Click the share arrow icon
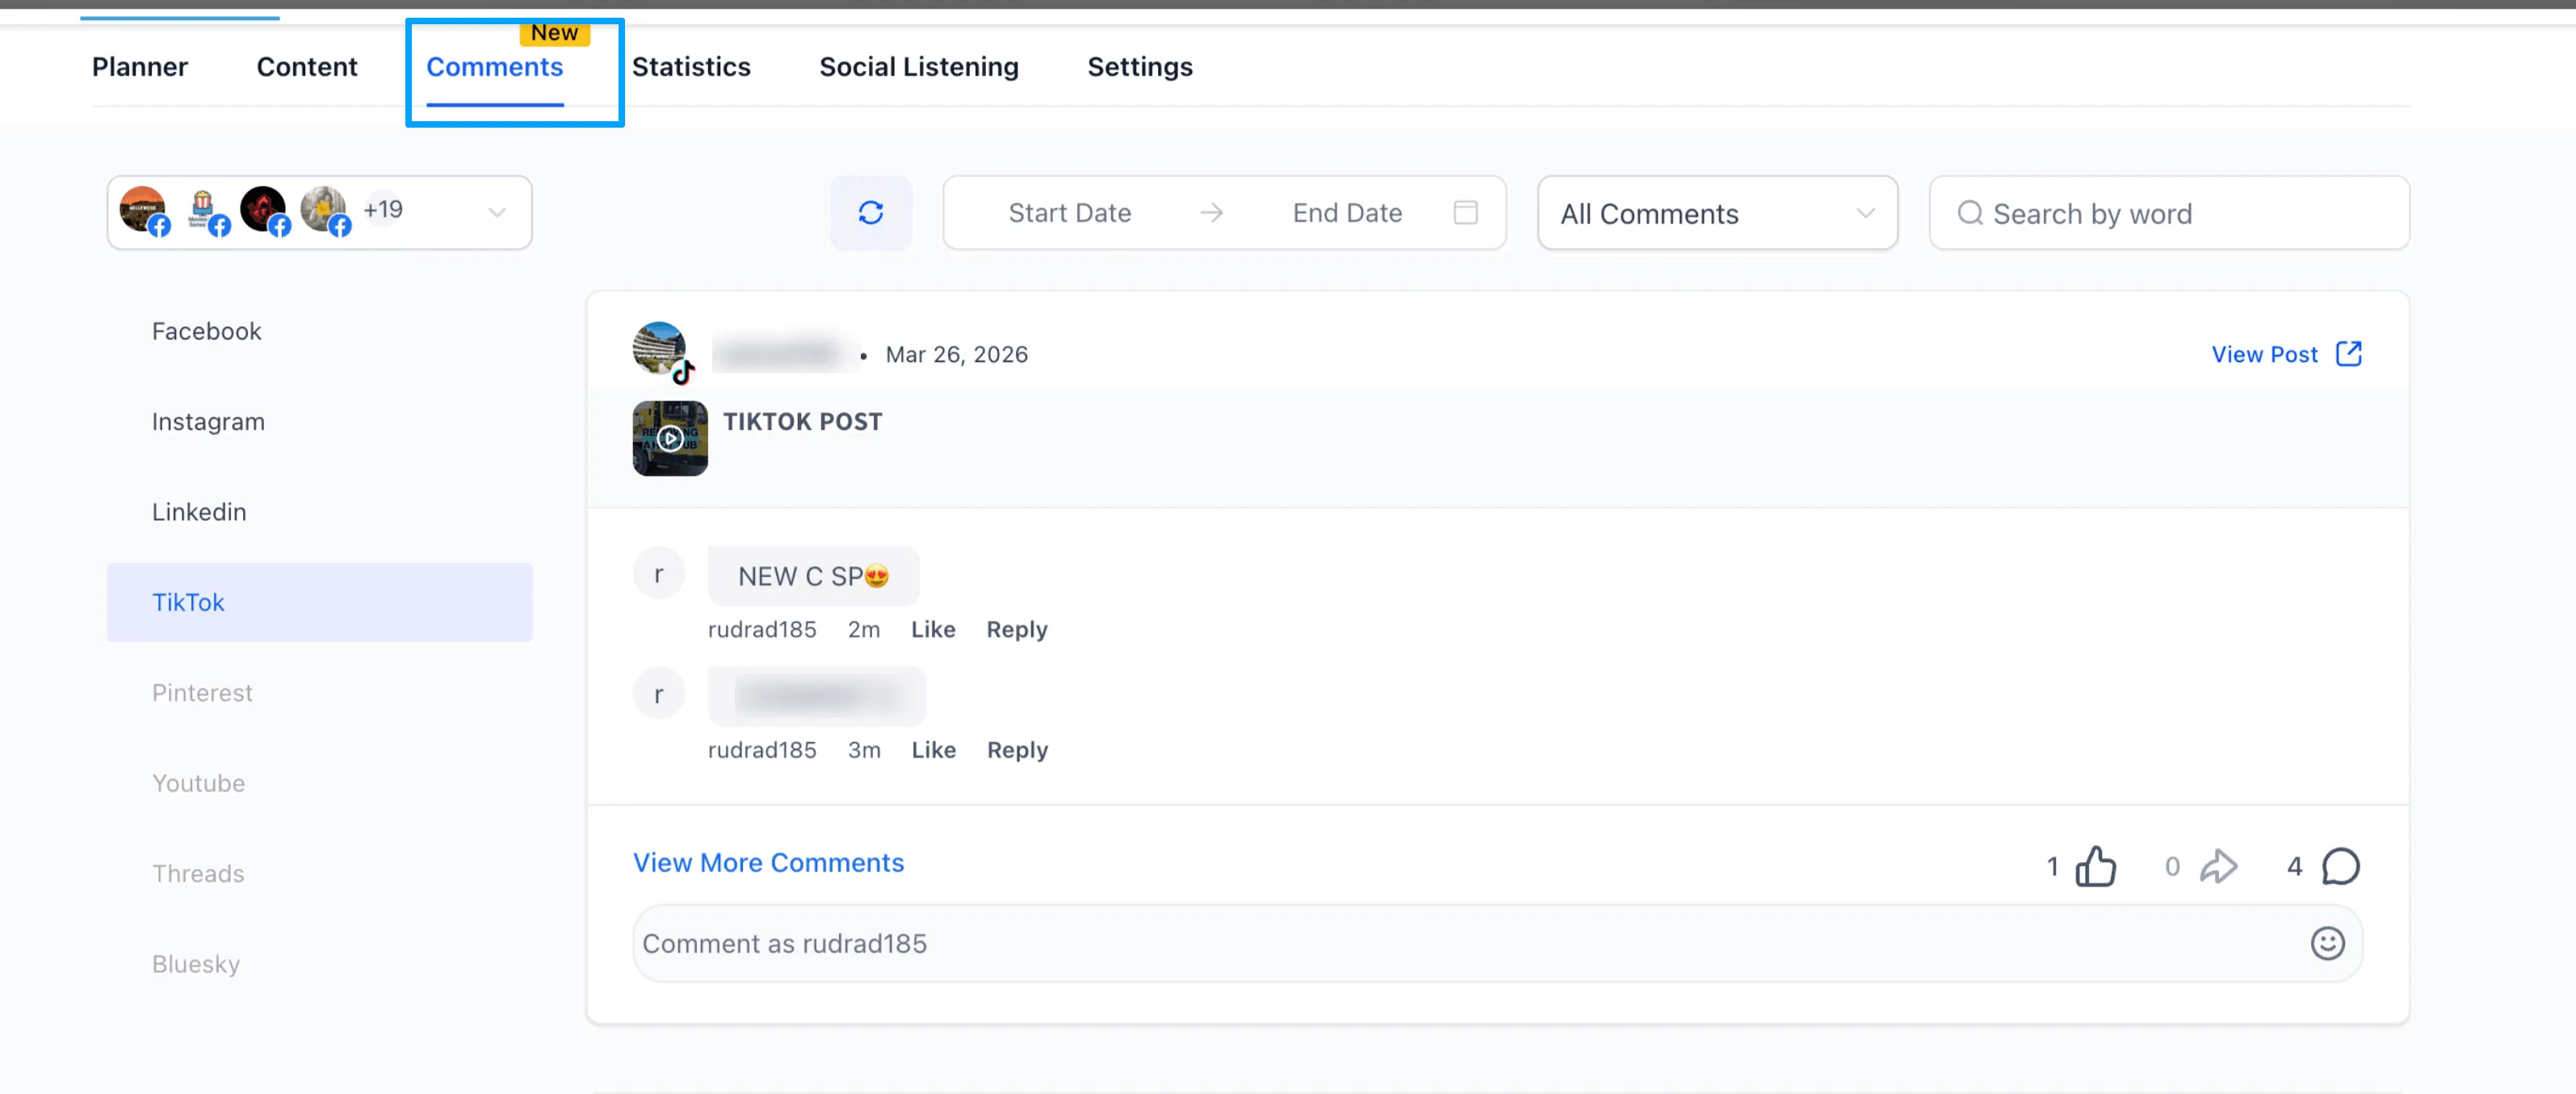Image resolution: width=2576 pixels, height=1094 pixels. [x=2218, y=866]
